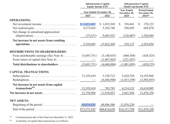Screen dimensions: 170x124
Task: Select the 5,102,748 figure
Action: [x=109, y=28]
